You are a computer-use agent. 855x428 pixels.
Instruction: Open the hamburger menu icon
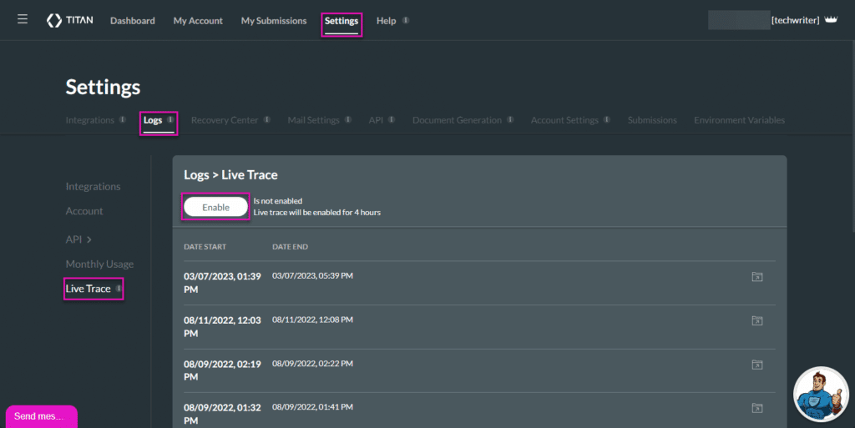[x=23, y=20]
